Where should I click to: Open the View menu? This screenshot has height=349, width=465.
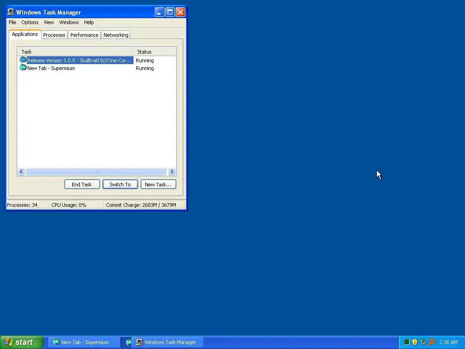(x=49, y=22)
